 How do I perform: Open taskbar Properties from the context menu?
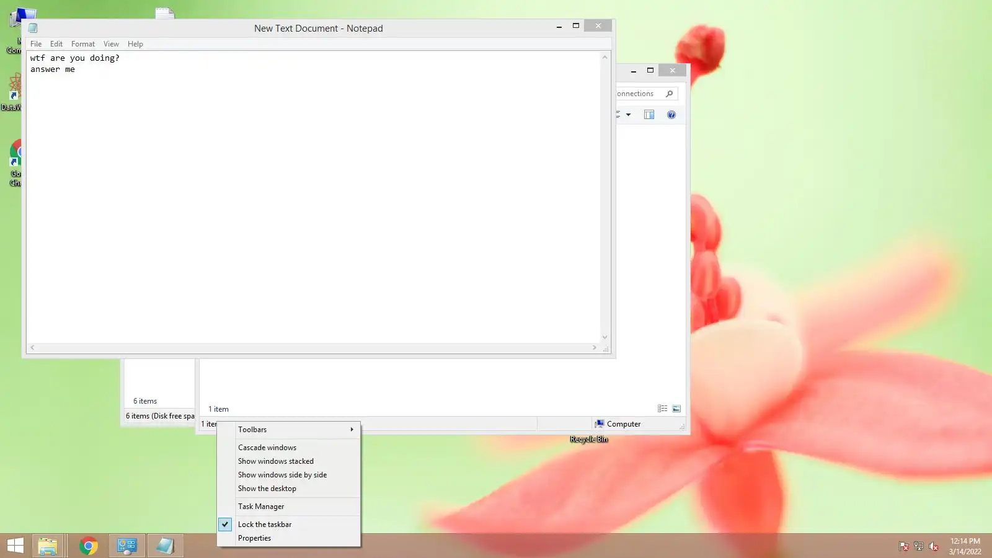[x=289, y=538]
